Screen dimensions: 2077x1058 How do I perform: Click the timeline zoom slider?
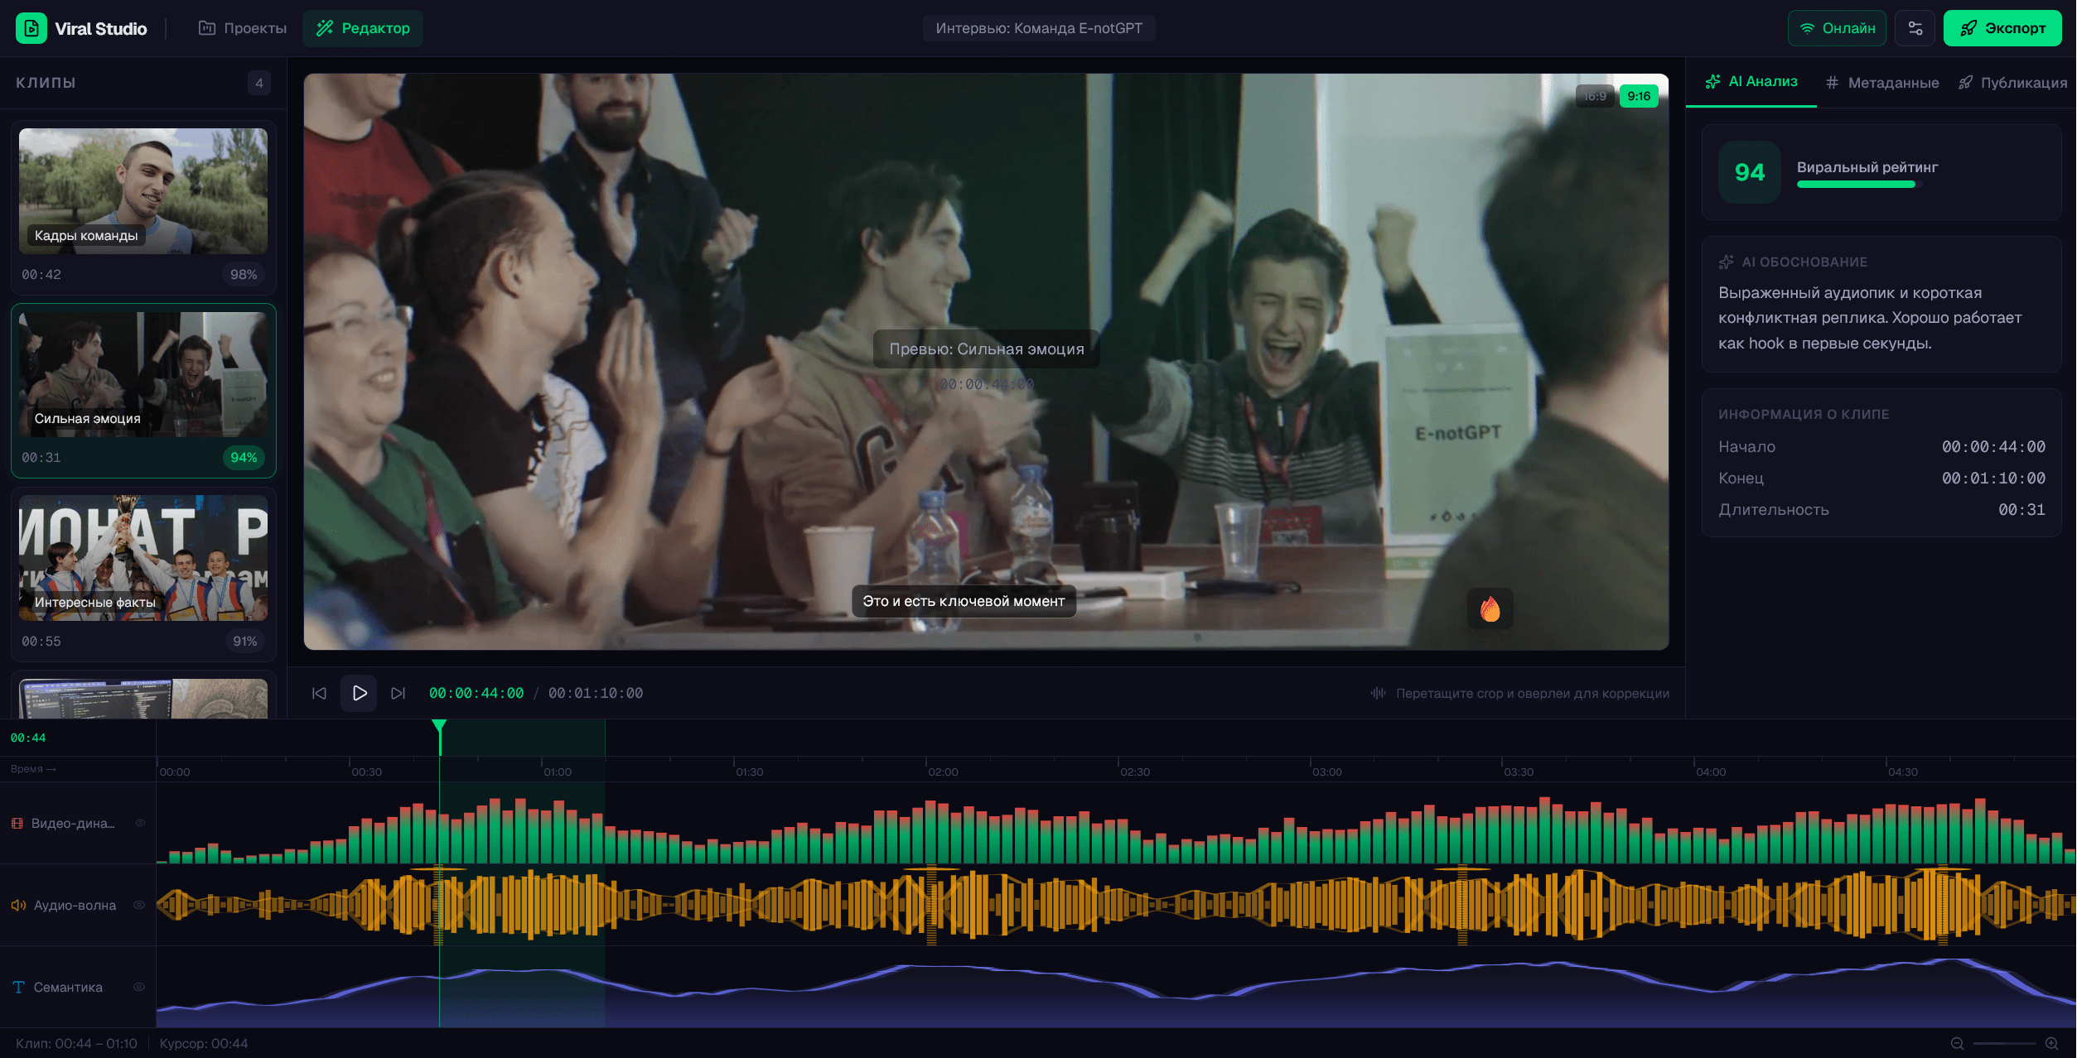(x=2004, y=1043)
